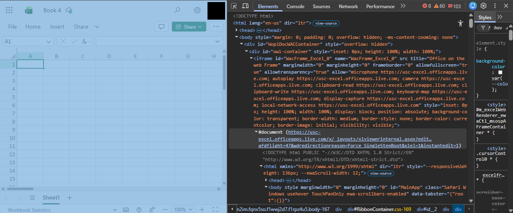Click the html view-source link badge
The width and height of the screenshot is (513, 213).
[326, 23]
